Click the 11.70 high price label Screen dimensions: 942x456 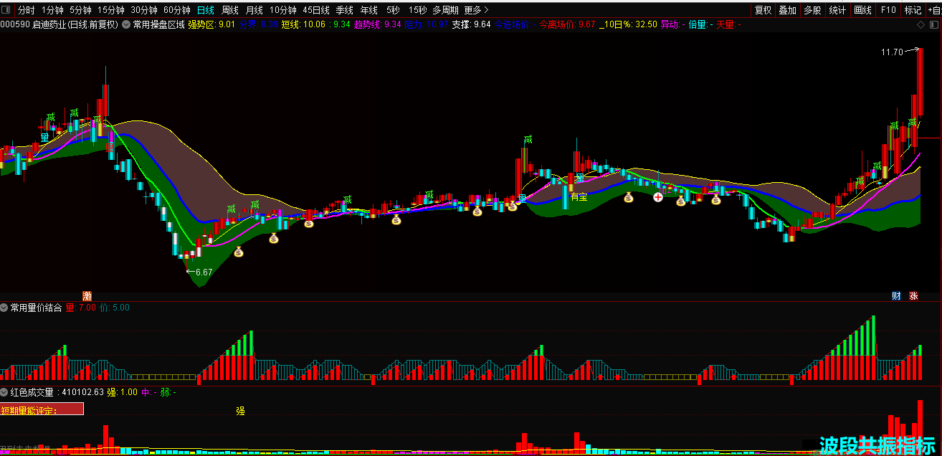pyautogui.click(x=892, y=52)
